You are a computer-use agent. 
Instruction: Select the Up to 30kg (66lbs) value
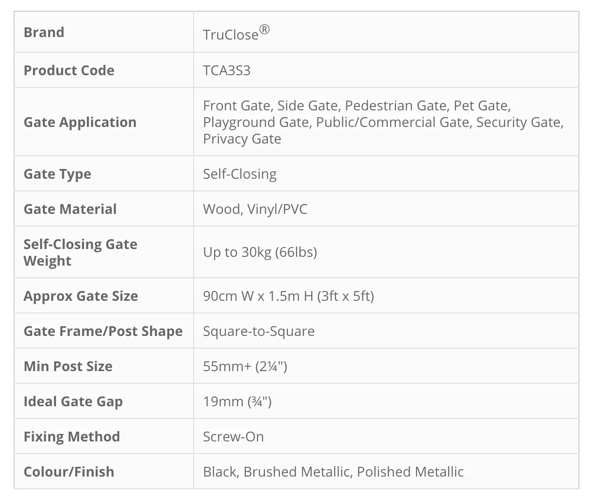(260, 252)
